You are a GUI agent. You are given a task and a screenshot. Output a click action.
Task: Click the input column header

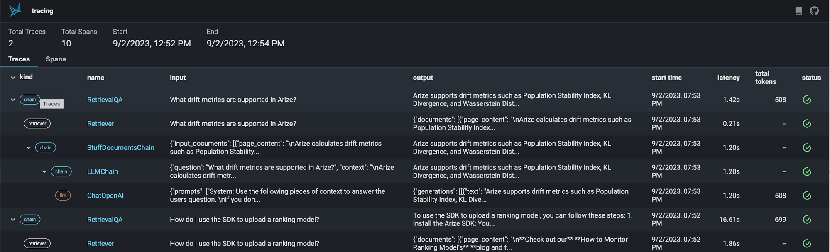pos(178,78)
